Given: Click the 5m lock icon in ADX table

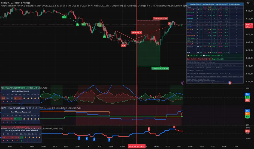Looking at the screenshot, I should point(32,98).
